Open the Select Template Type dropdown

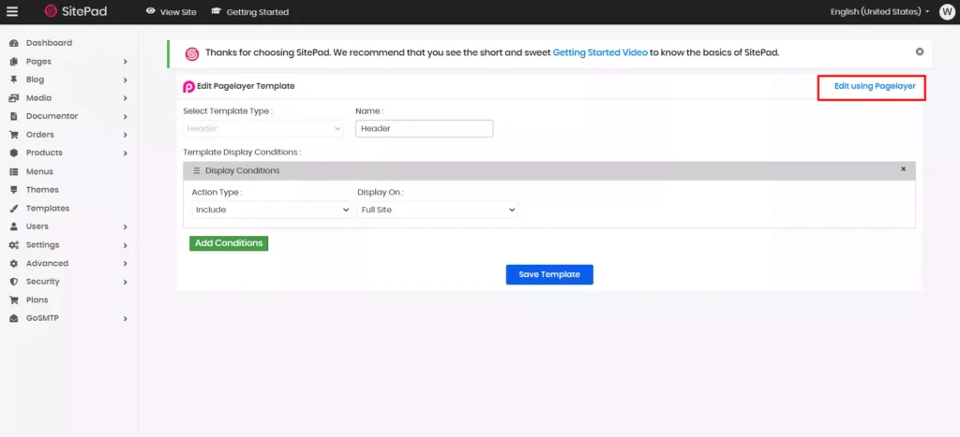(x=263, y=128)
